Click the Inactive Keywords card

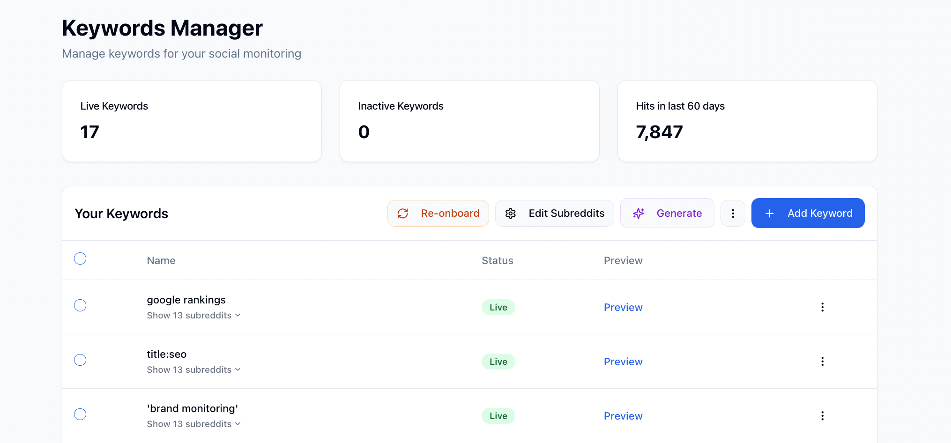(469, 121)
